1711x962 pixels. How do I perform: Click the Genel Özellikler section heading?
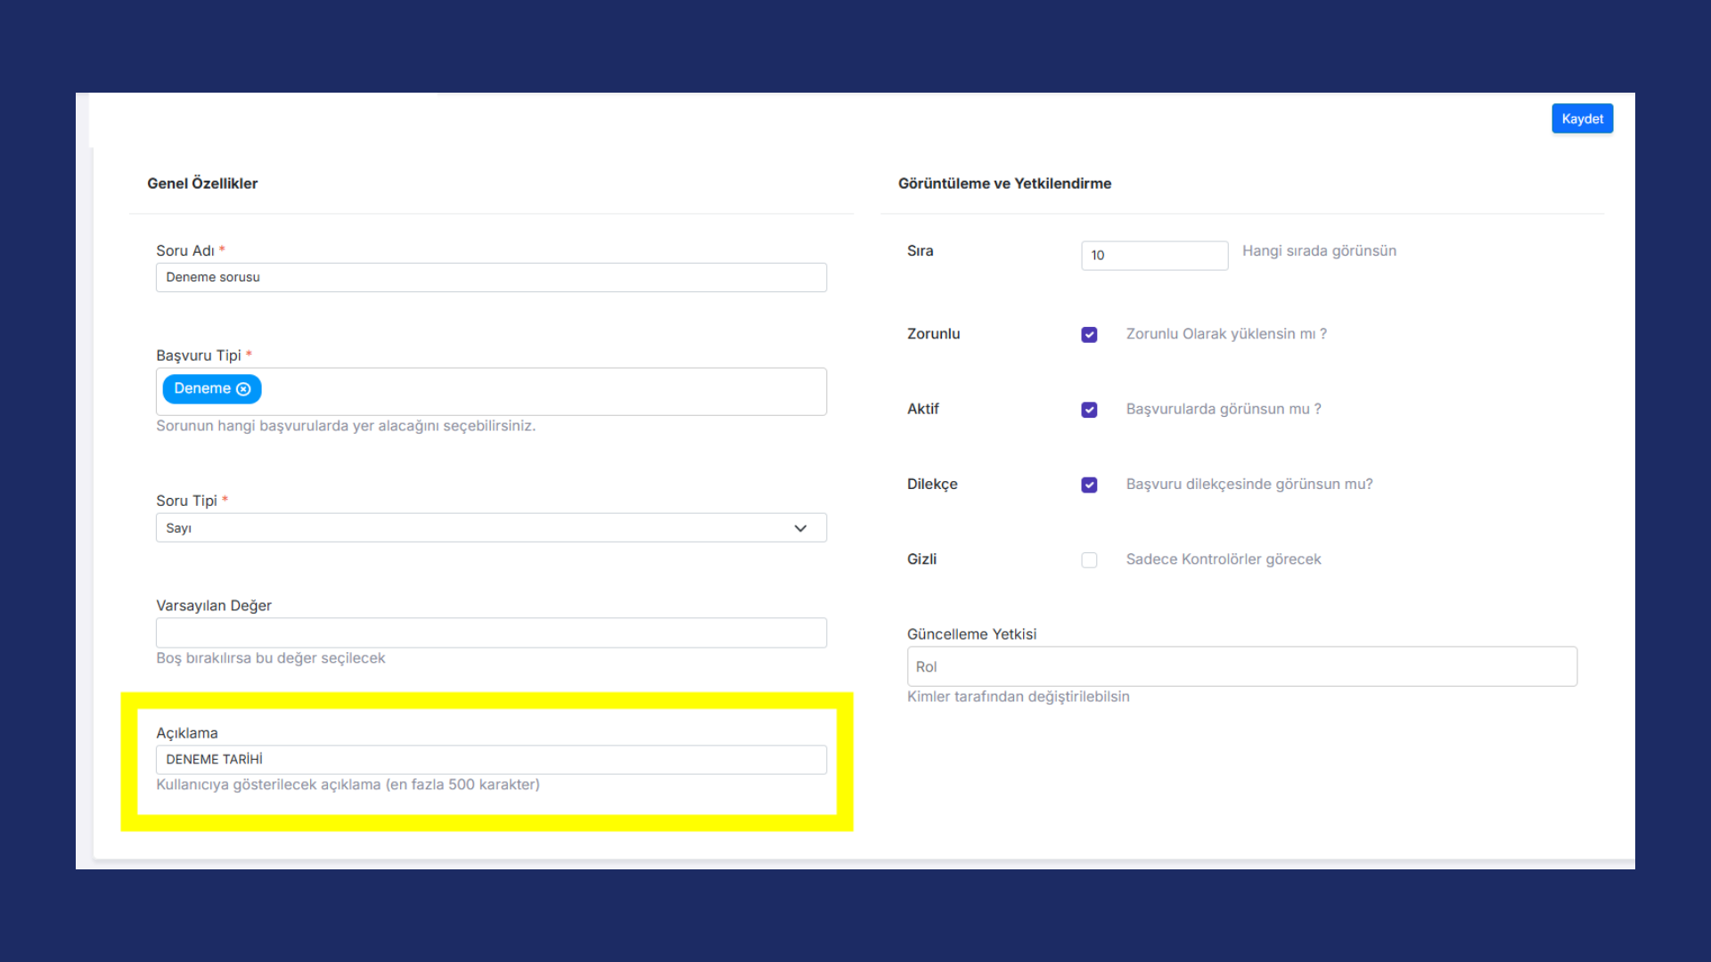click(x=202, y=183)
